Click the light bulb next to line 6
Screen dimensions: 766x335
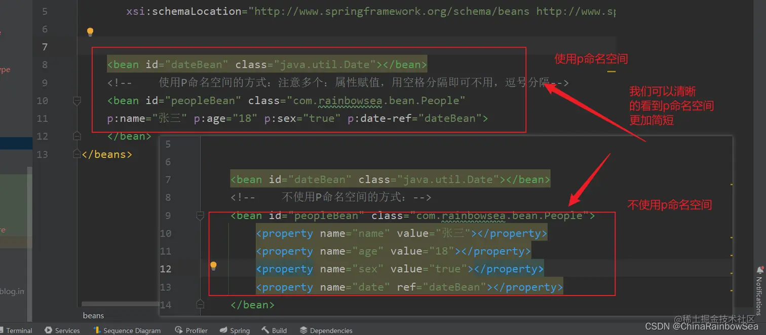(x=90, y=32)
